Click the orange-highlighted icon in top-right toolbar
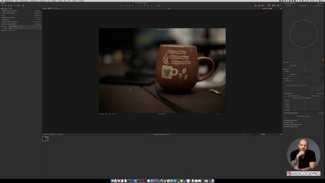The width and height of the screenshot is (325, 183). click(x=269, y=6)
